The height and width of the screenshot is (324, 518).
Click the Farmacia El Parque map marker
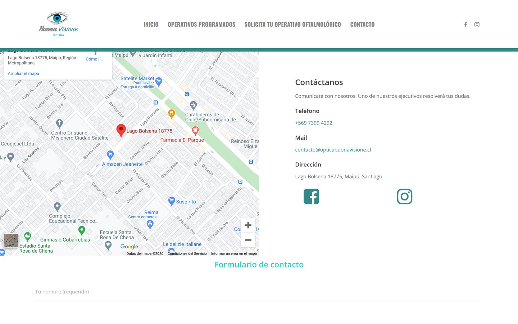[195, 130]
